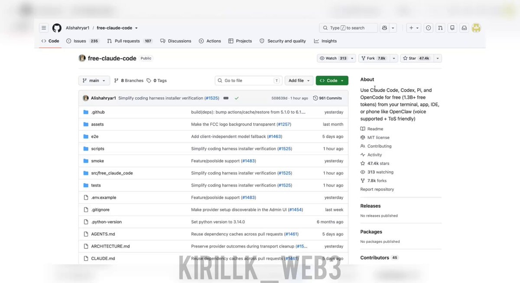Switch to the Actions tab

(x=210, y=41)
